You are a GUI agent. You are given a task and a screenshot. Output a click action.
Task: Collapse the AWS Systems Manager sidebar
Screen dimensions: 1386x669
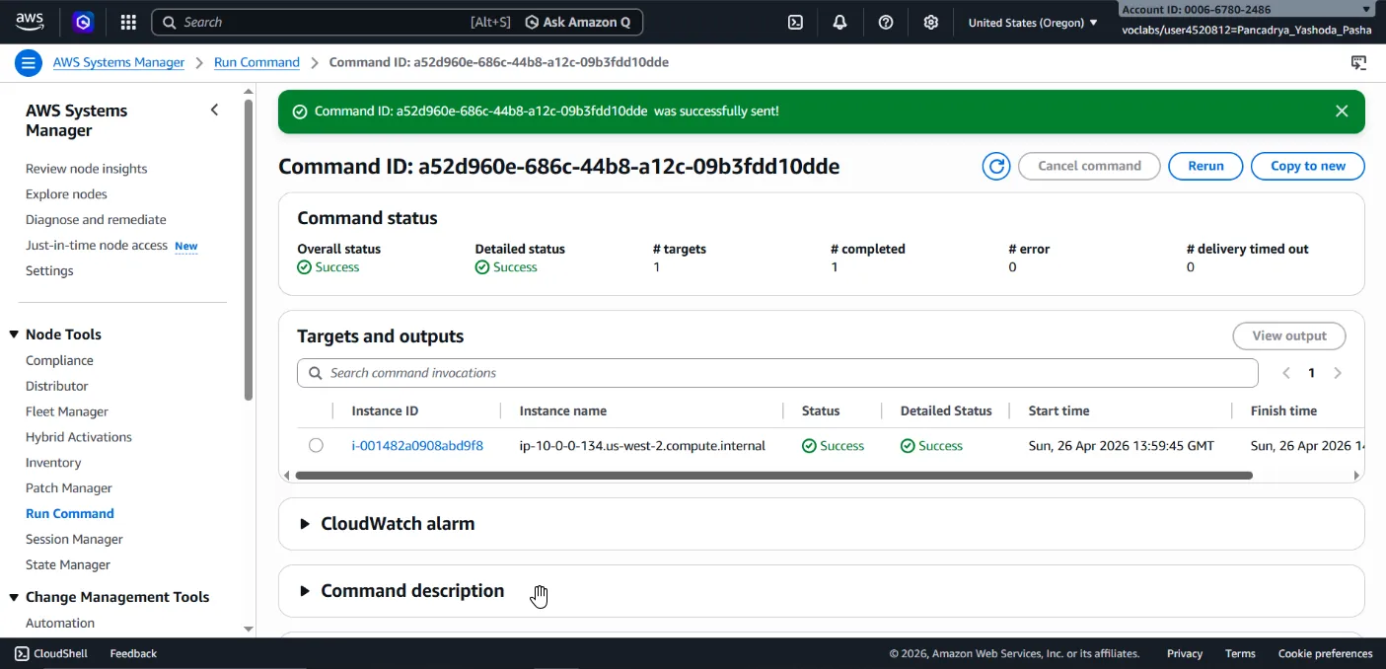click(214, 110)
